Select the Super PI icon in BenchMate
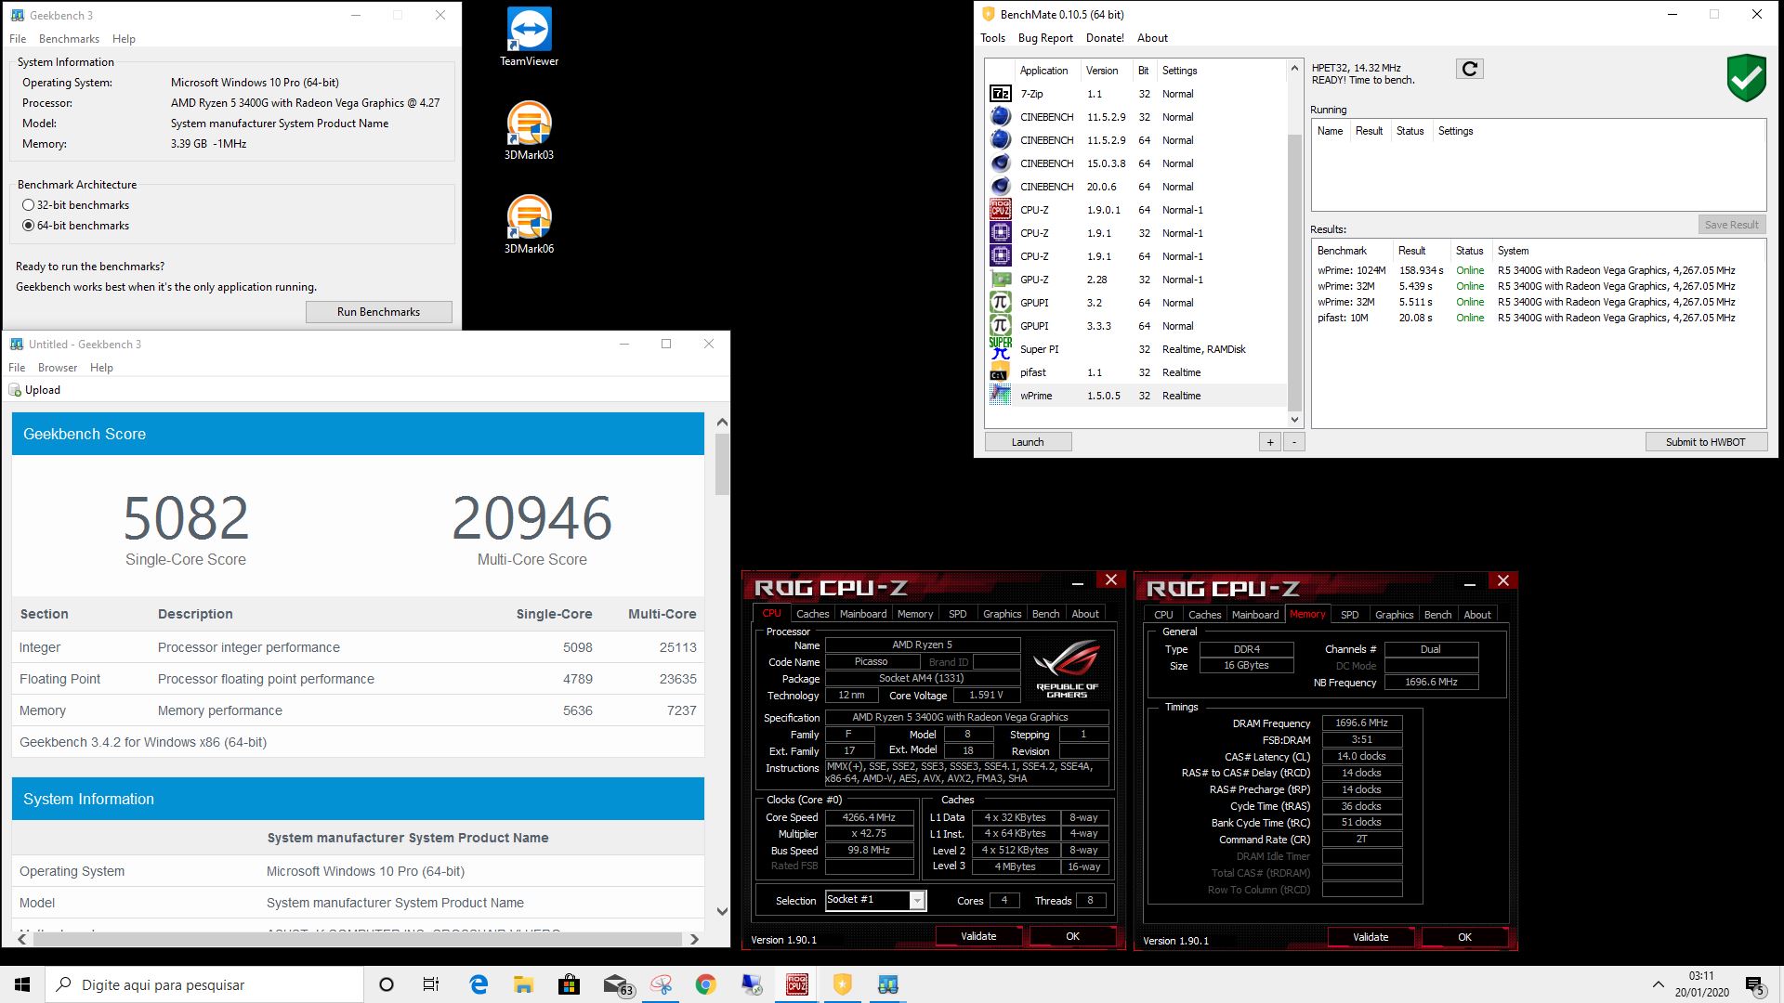The height and width of the screenshot is (1003, 1784). (x=1000, y=349)
